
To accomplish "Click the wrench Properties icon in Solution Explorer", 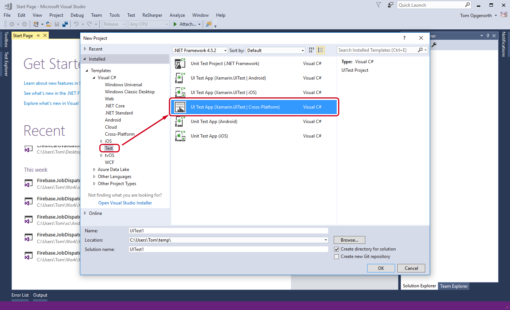I will pyautogui.click(x=434, y=45).
